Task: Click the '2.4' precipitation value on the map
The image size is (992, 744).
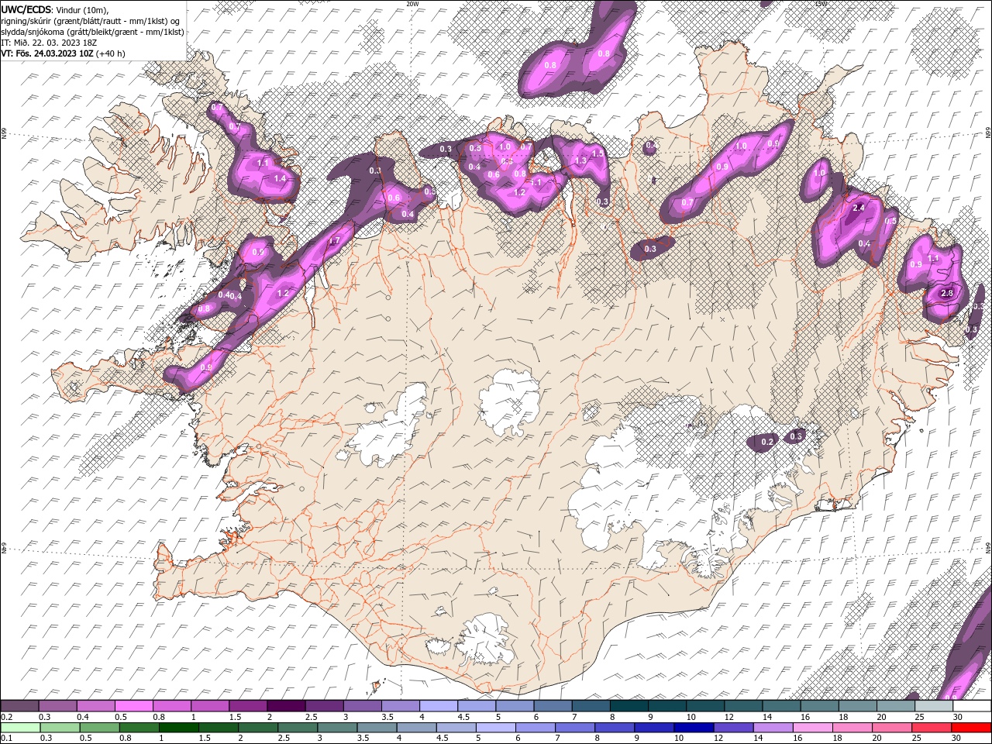Action: pyautogui.click(x=858, y=208)
